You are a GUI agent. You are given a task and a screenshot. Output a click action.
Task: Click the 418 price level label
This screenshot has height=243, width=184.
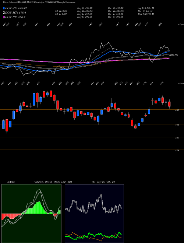[177, 151]
